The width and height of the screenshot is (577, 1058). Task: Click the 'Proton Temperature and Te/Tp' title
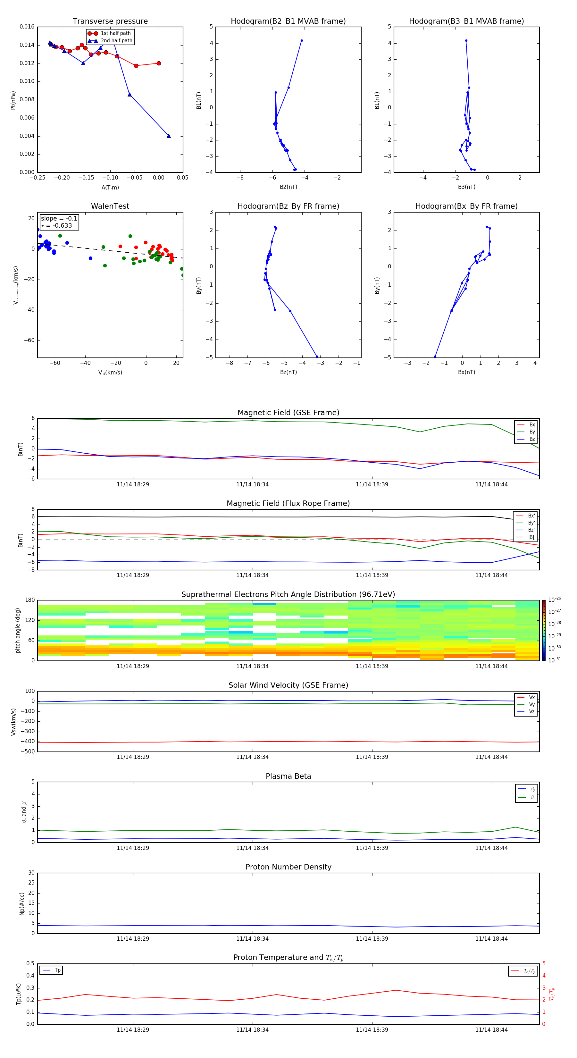pos(288,958)
